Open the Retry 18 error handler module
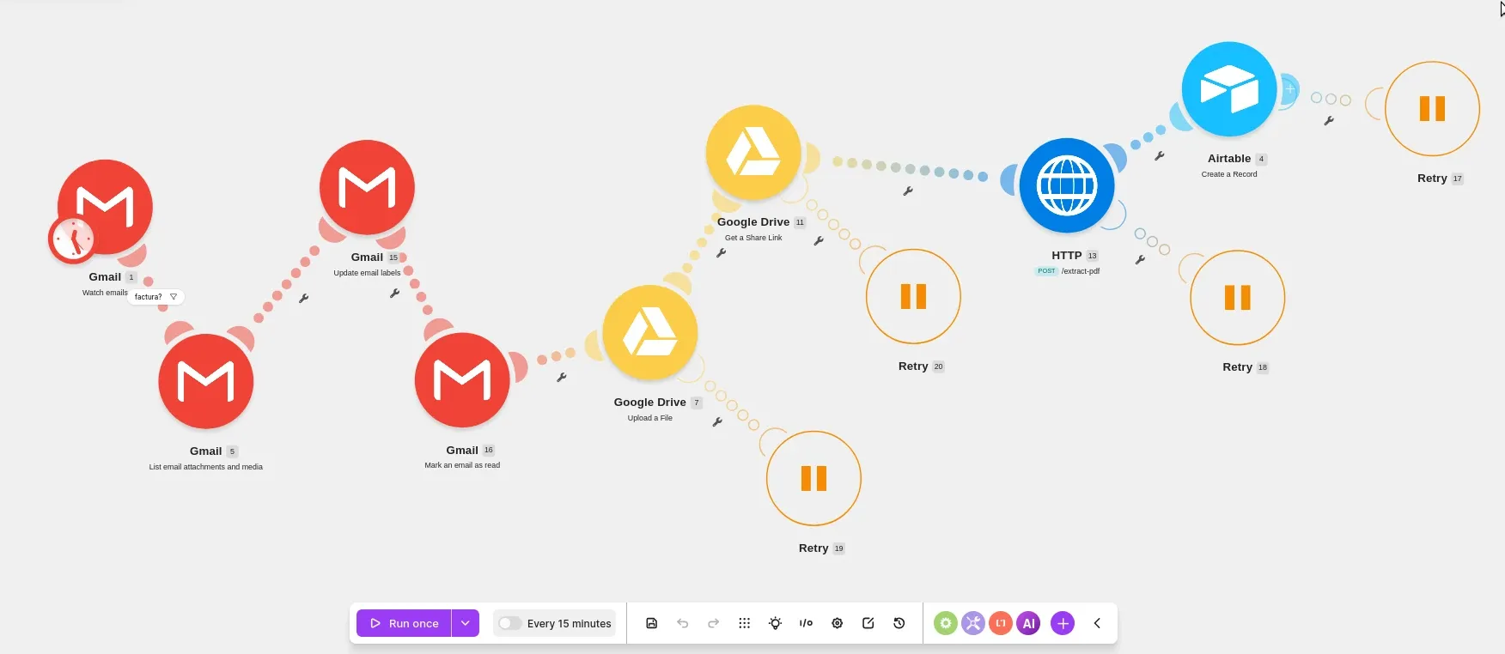Image resolution: width=1505 pixels, height=654 pixels. tap(1238, 297)
